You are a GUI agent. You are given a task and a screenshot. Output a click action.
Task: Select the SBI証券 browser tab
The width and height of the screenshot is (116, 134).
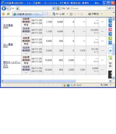pos(27,14)
